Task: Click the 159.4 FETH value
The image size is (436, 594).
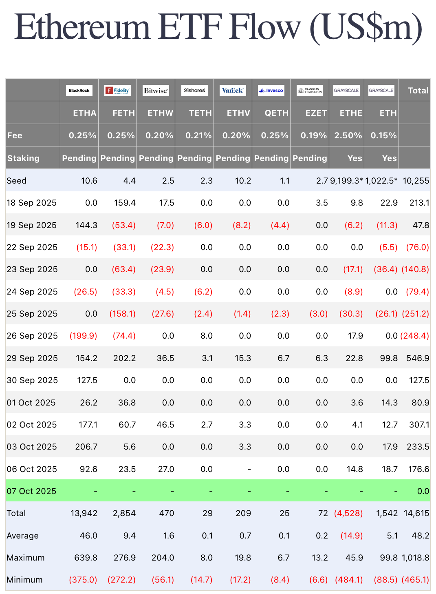Action: [x=125, y=203]
